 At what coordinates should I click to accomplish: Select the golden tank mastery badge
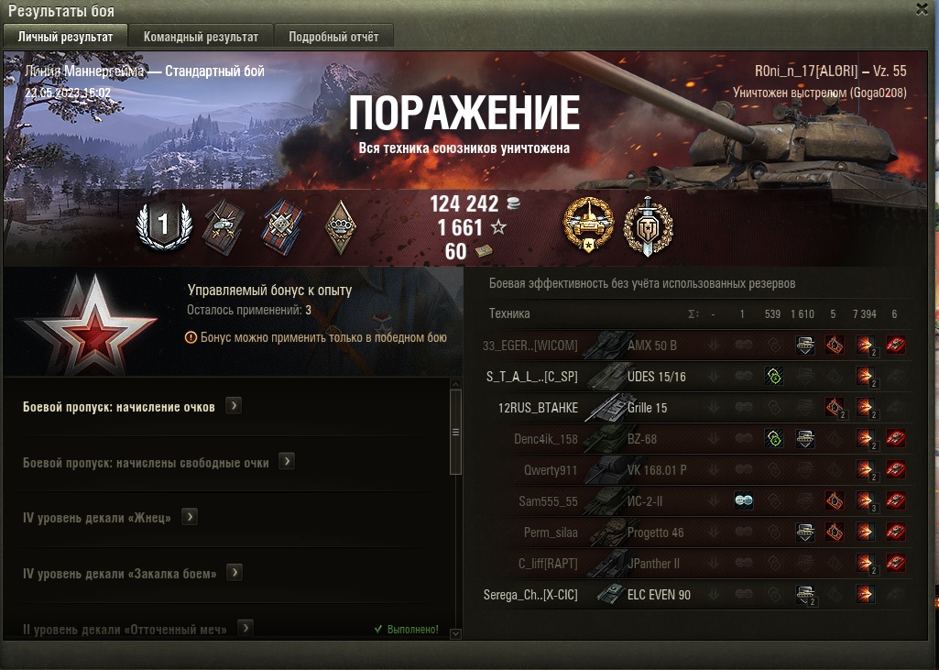[588, 225]
